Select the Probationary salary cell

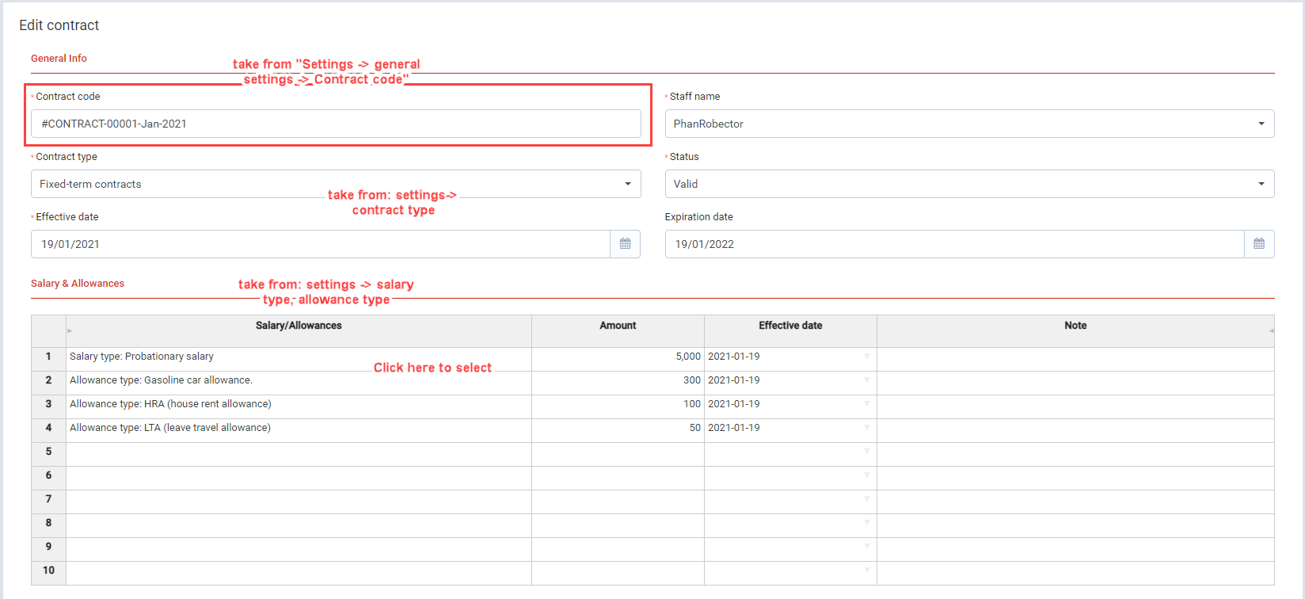299,360
